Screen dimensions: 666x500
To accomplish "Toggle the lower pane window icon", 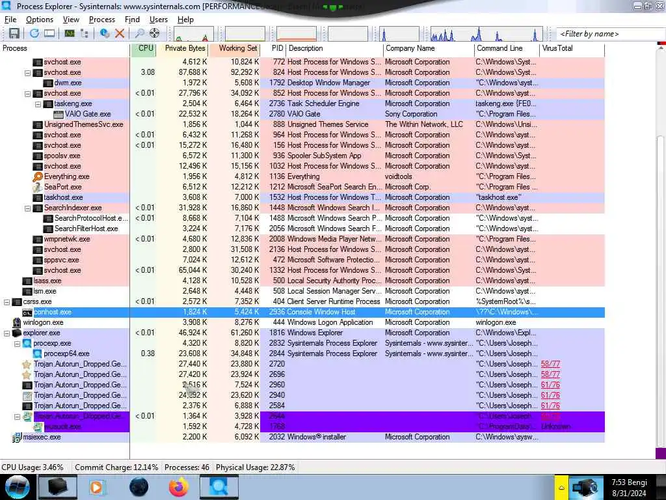I will click(49, 33).
